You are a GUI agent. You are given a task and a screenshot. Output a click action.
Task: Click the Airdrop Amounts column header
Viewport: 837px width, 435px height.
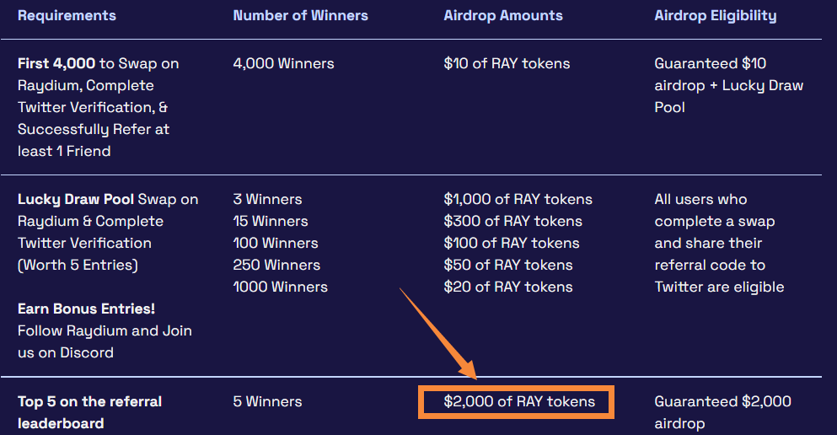pos(503,16)
